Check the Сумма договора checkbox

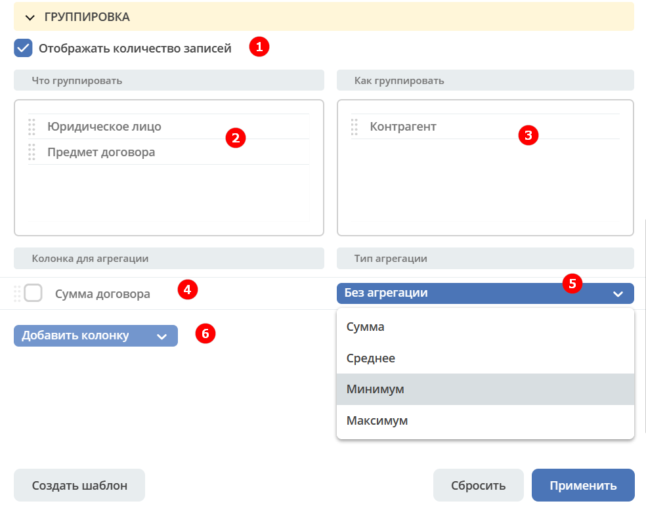33,293
